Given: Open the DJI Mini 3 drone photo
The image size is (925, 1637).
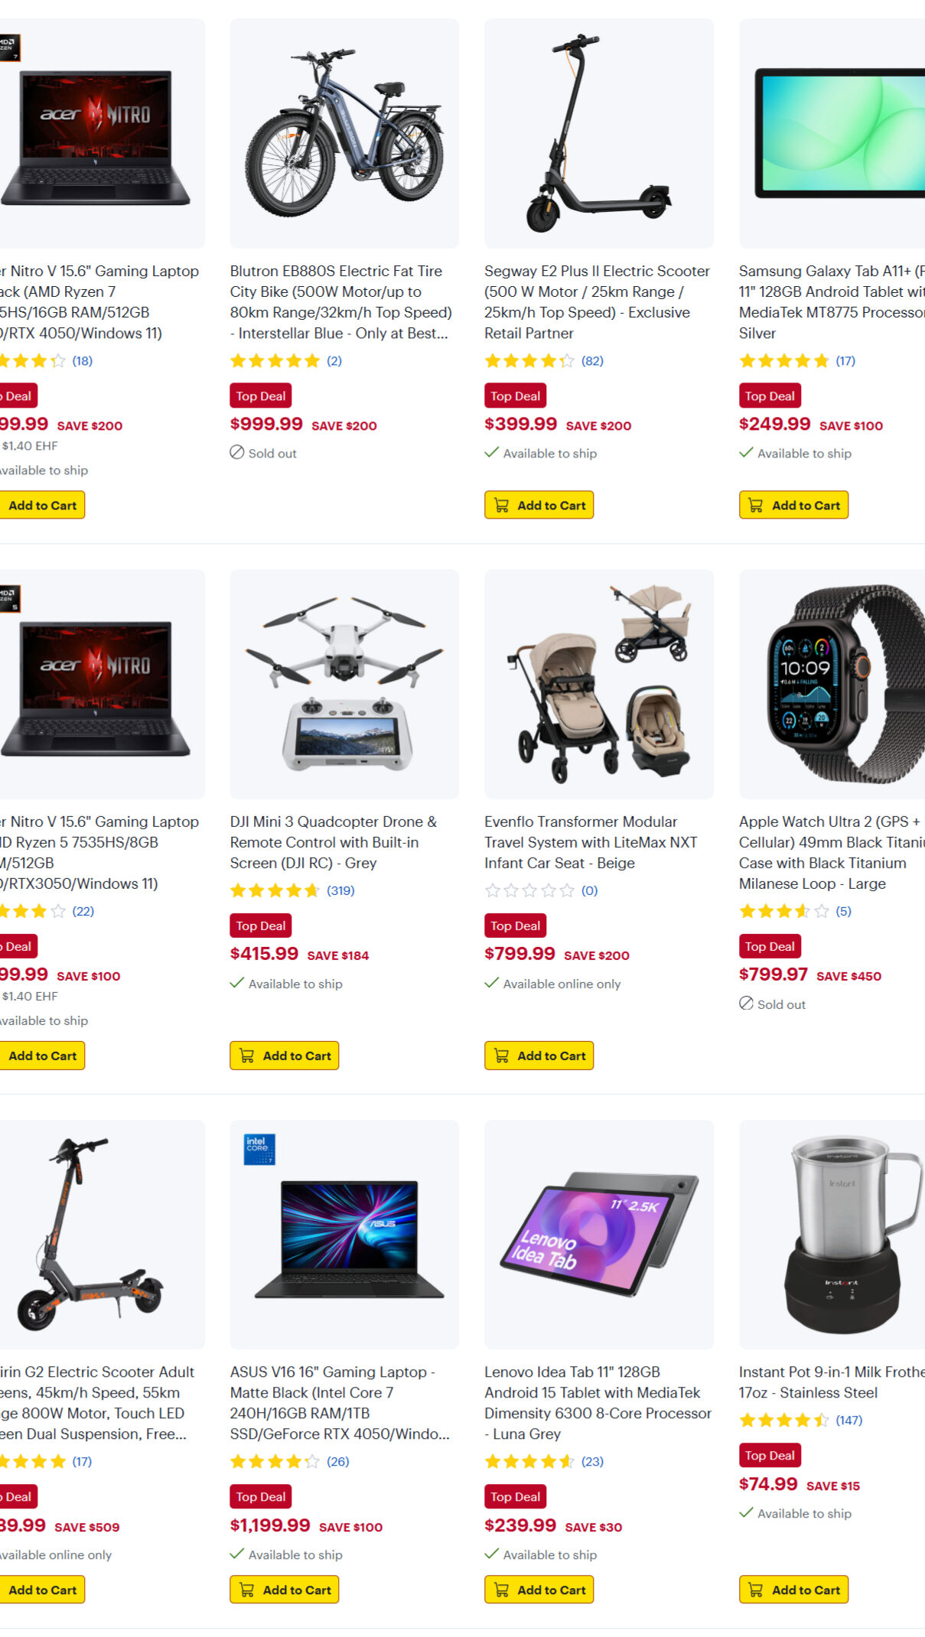Looking at the screenshot, I should click(x=344, y=684).
